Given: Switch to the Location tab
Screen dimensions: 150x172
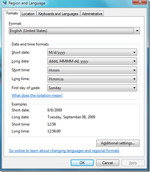Looking at the screenshot, I should pyautogui.click(x=28, y=14).
